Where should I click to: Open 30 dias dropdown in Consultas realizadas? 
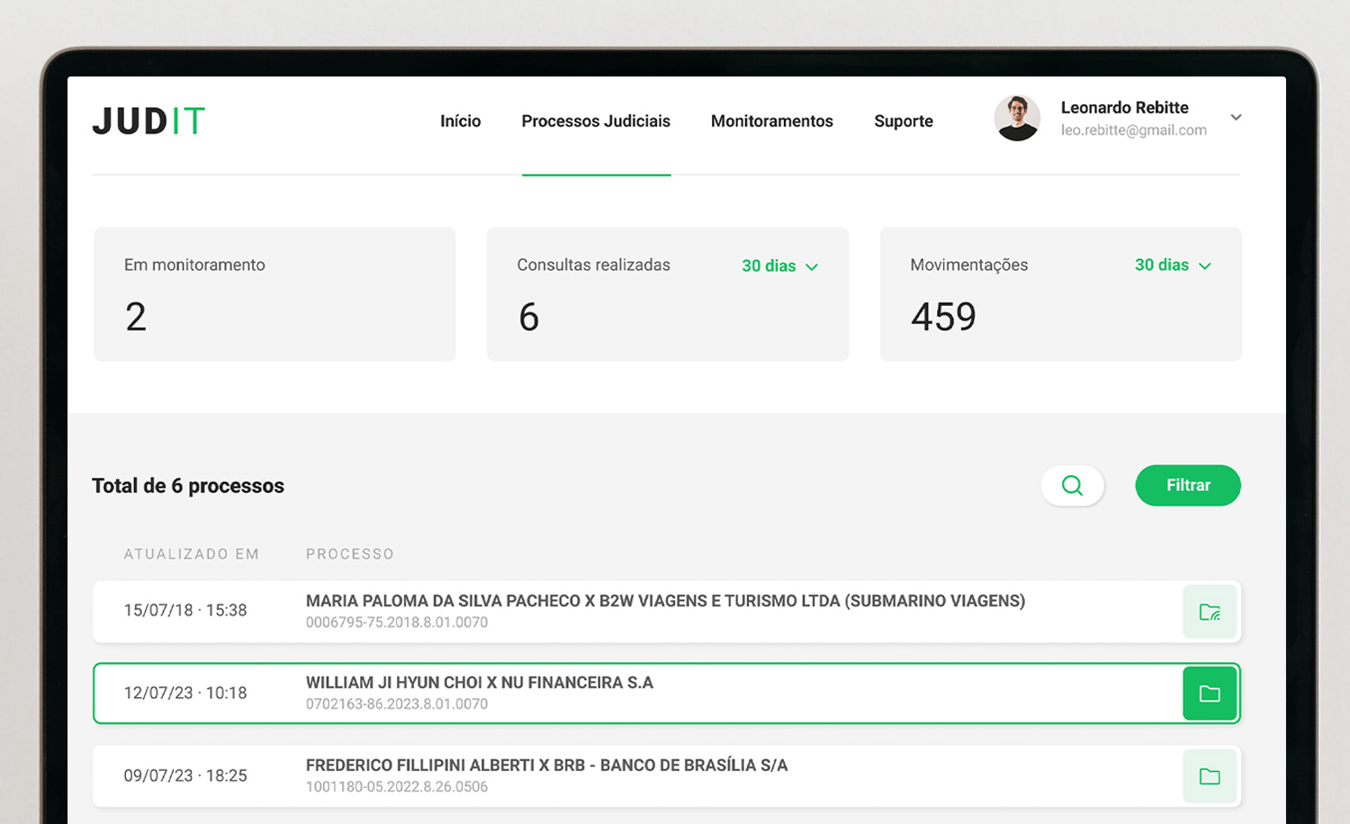click(779, 266)
